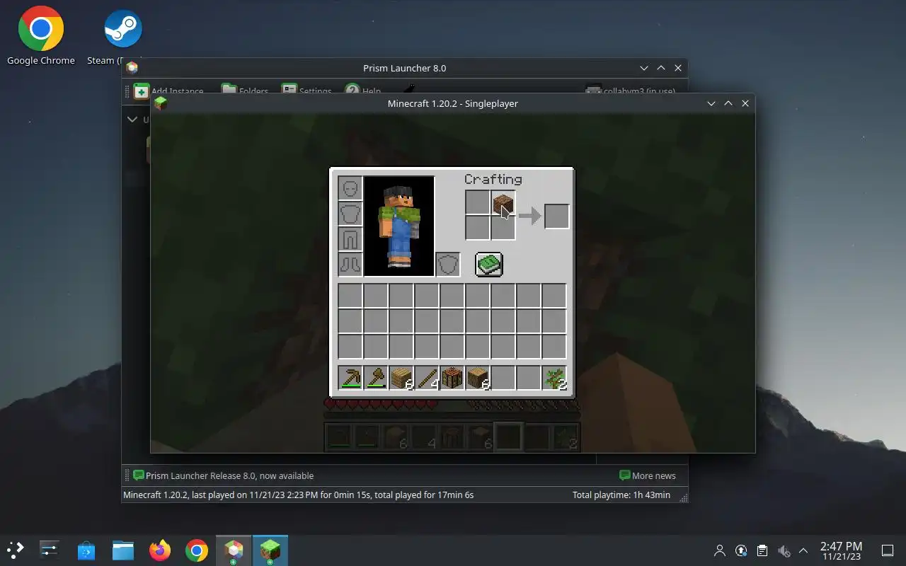Launch Firefox from the taskbar
The width and height of the screenshot is (906, 566).
pyautogui.click(x=160, y=550)
